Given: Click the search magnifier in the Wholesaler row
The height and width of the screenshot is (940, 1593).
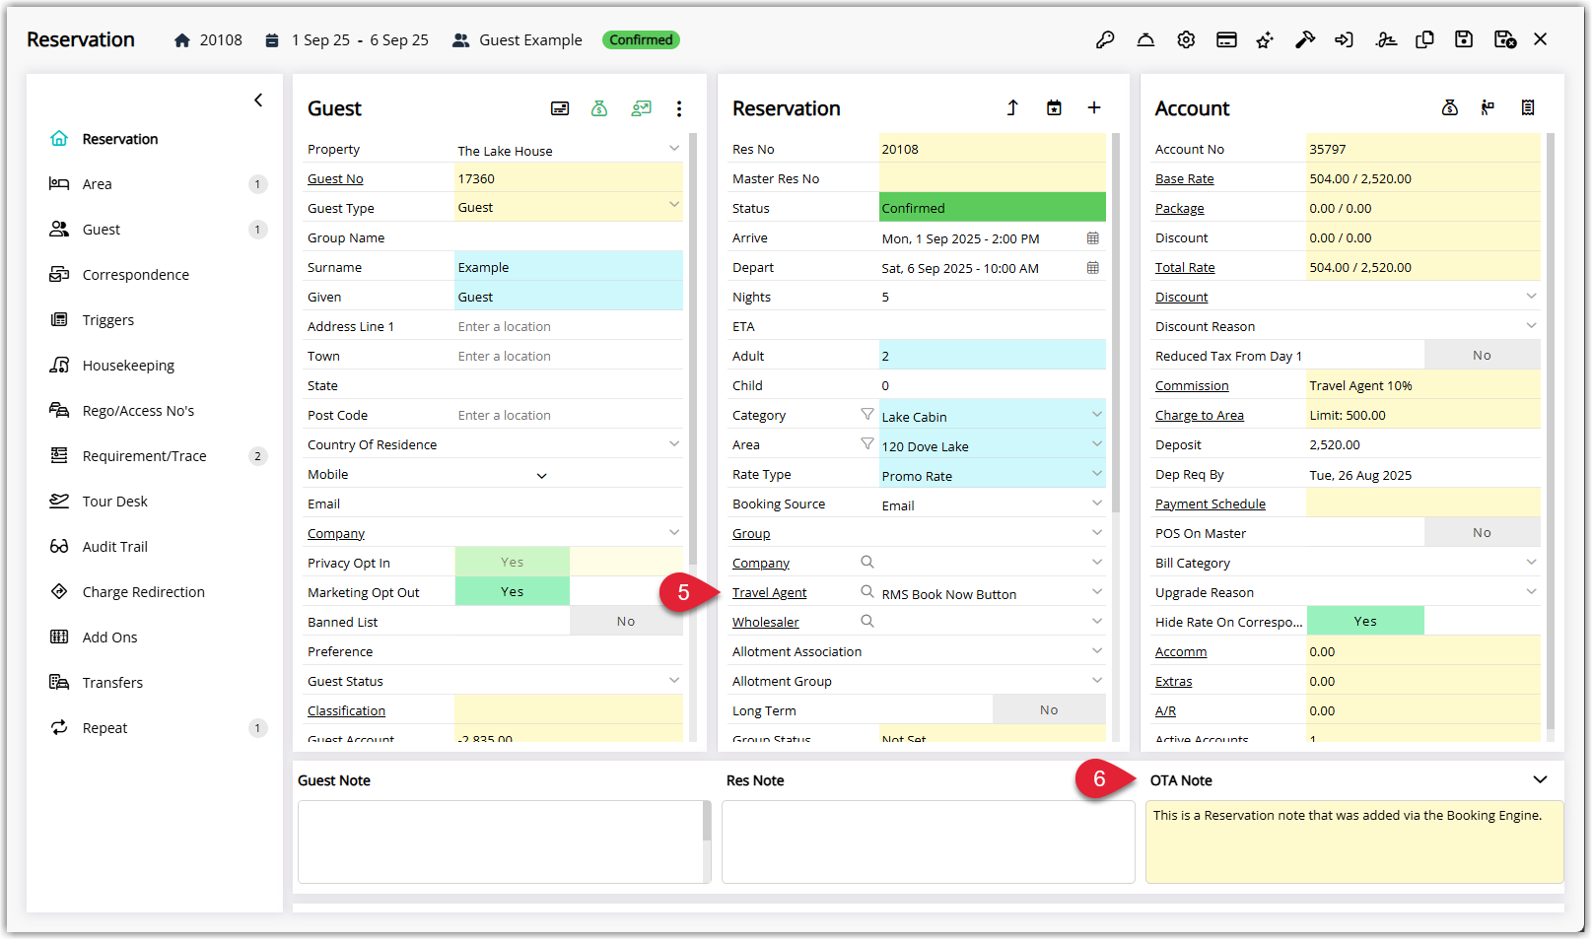Looking at the screenshot, I should tap(867, 621).
